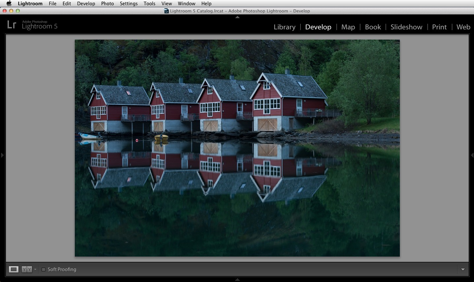Screen dimensions: 474x282
Task: Switch to the Map module
Action: click(x=348, y=27)
